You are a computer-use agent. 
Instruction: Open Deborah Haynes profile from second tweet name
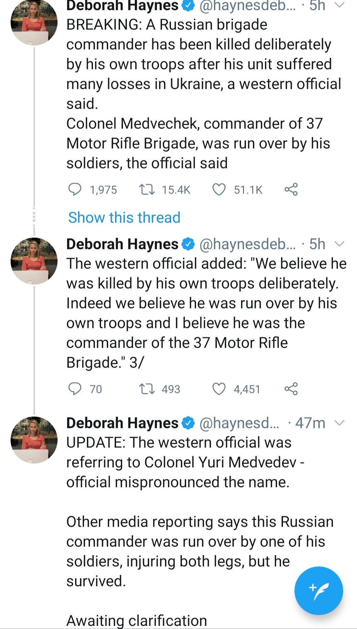pos(122,244)
